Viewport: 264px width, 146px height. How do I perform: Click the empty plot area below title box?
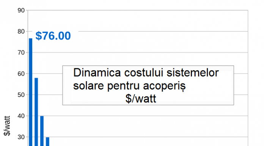[x=148, y=126]
